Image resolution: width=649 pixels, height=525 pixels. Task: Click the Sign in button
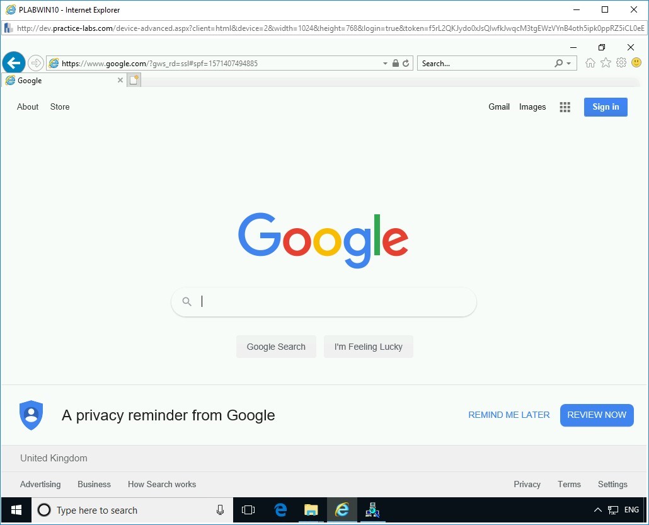606,107
